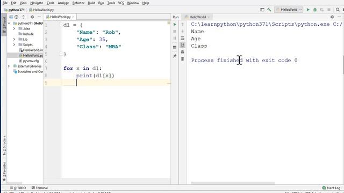344x193 pixels.
Task: Rerun HelloWorld from the Run panel
Action: point(175,24)
